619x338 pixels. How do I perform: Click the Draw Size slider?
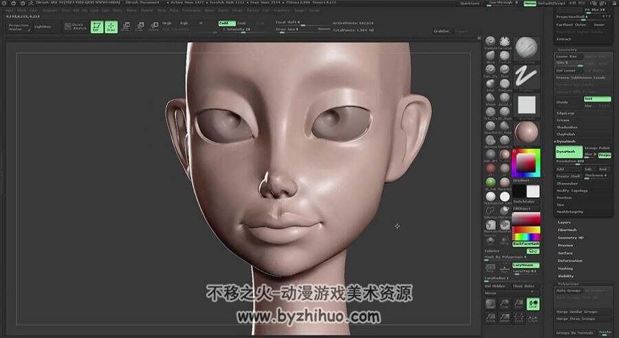tap(302, 30)
